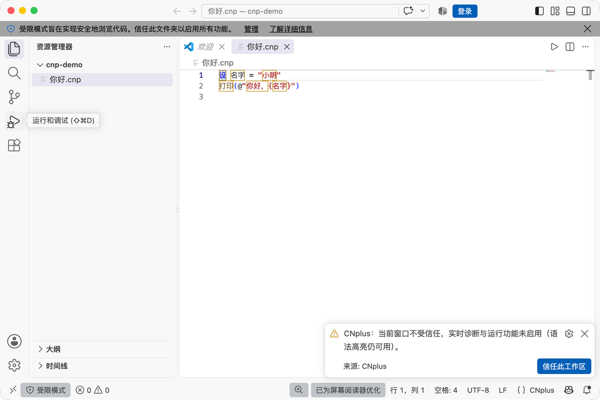Open the Manage gear in activity bar
Image resolution: width=600 pixels, height=400 pixels.
14,365
